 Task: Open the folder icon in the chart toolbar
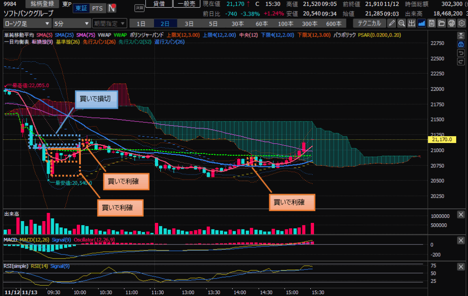441,23
